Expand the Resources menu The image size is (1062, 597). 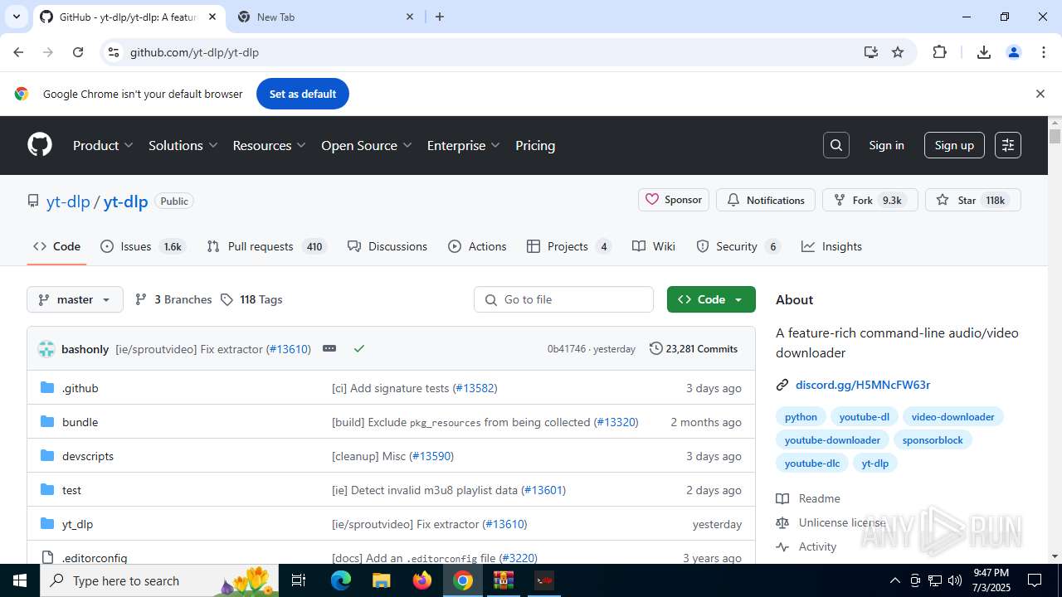pos(269,145)
